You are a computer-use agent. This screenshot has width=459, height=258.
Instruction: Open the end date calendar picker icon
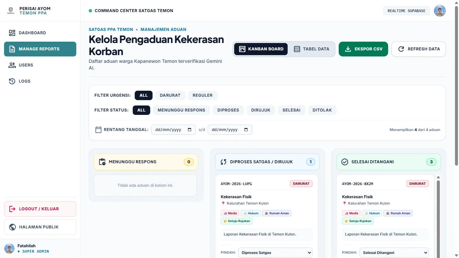pyautogui.click(x=246, y=130)
